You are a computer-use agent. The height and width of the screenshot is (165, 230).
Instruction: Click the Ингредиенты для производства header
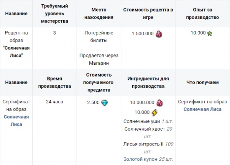point(148,82)
